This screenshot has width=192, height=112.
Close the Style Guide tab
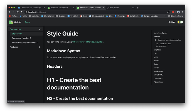103,8
